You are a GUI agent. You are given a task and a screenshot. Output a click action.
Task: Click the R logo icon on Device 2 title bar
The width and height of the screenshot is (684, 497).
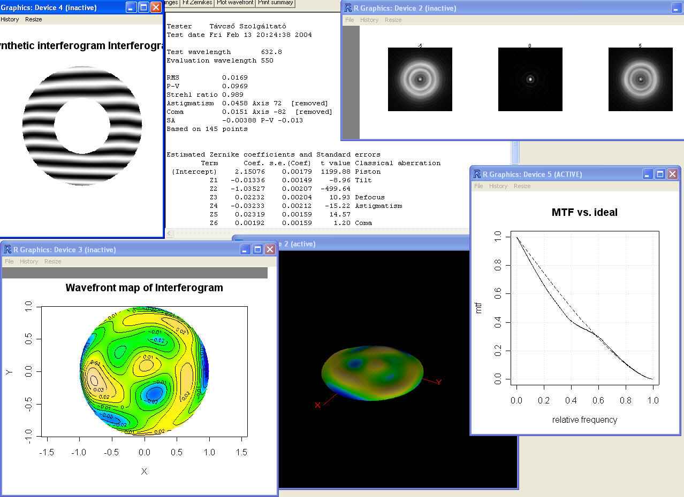348,8
